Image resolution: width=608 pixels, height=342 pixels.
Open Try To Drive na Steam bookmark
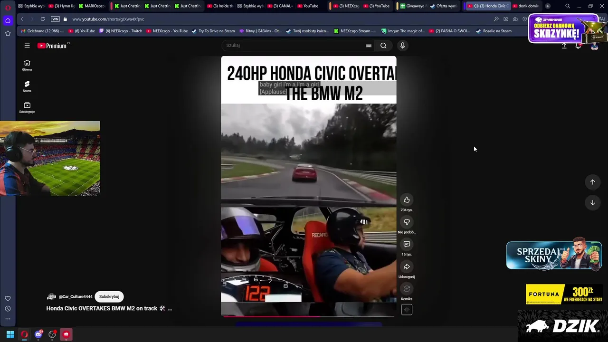click(x=213, y=31)
